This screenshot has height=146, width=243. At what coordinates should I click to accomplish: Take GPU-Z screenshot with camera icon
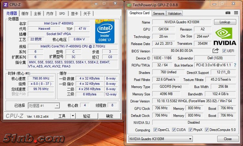click(x=228, y=13)
